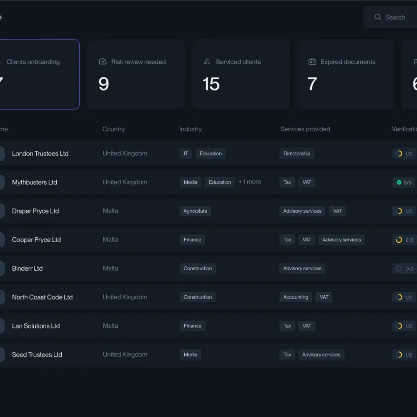The image size is (417, 417).
Task: Click the green checkmark 3/3 verification badge
Action: click(x=404, y=182)
